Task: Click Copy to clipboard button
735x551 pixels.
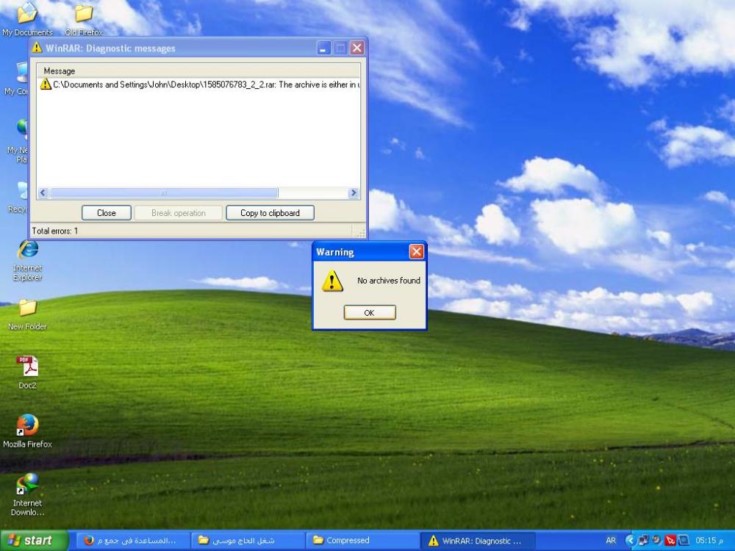Action: point(270,213)
